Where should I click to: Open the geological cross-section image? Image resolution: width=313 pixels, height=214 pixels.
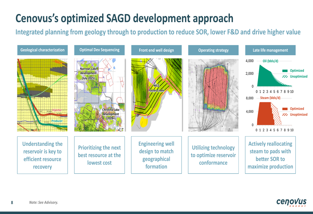[x=42, y=95]
